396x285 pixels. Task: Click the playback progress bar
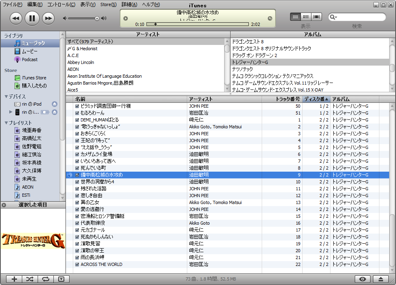click(197, 24)
